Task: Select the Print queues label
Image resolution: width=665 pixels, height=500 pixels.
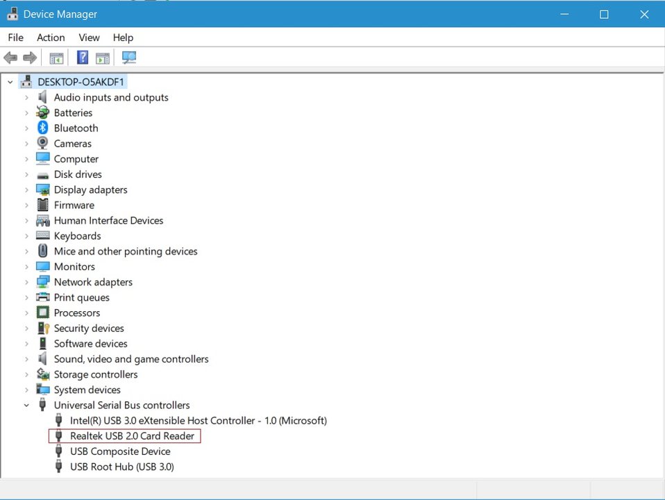Action: point(81,297)
